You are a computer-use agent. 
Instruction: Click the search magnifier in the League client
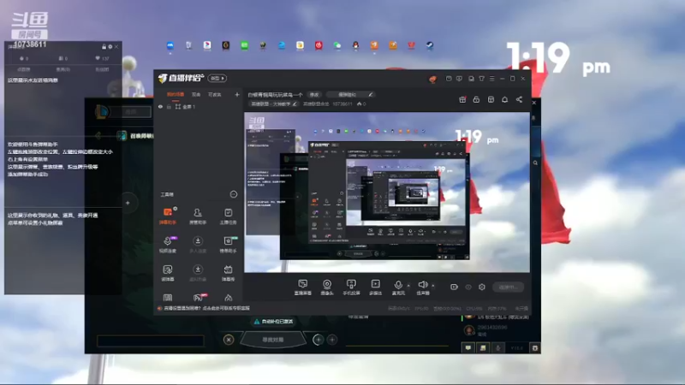535,163
